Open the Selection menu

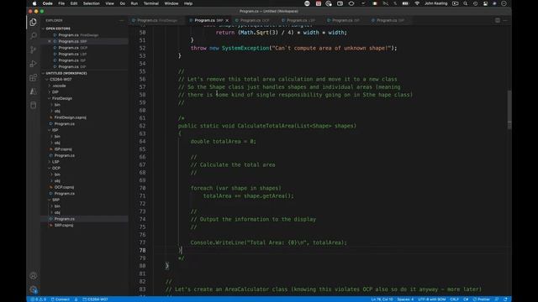(92, 3)
